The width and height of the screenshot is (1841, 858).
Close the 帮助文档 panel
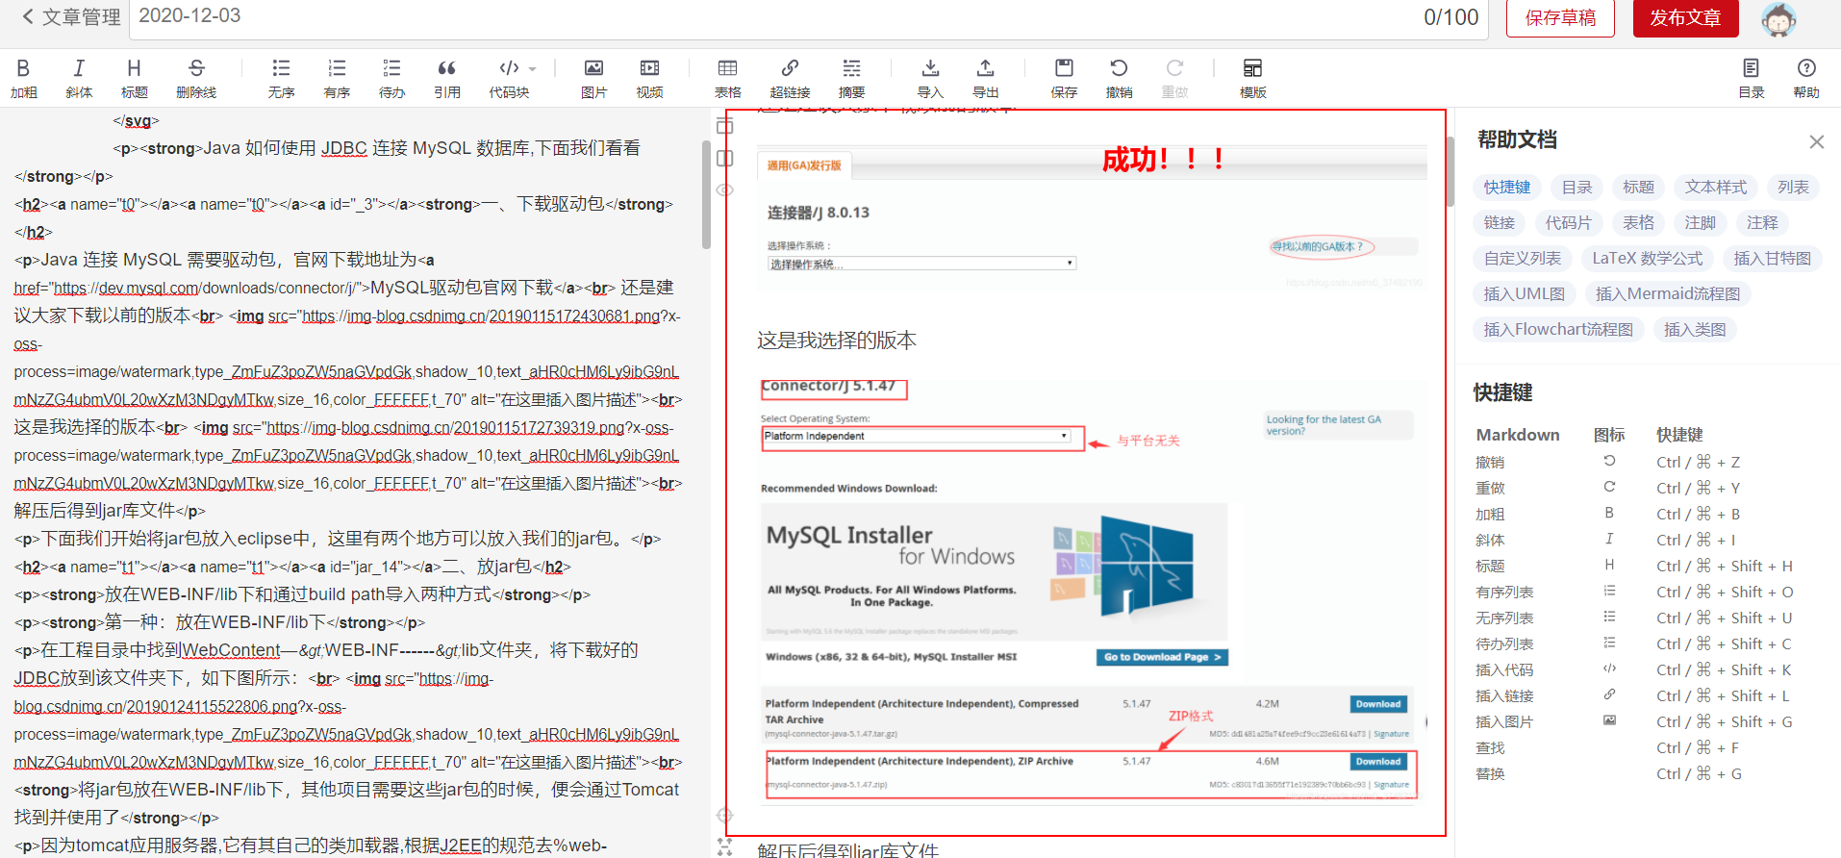click(x=1816, y=142)
